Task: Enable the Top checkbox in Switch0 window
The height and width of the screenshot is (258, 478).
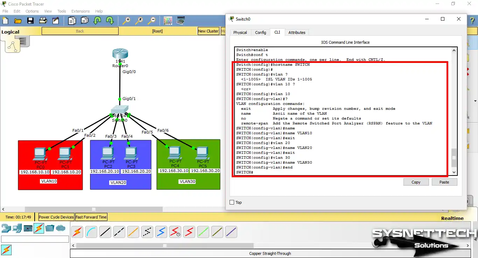Action: point(232,202)
